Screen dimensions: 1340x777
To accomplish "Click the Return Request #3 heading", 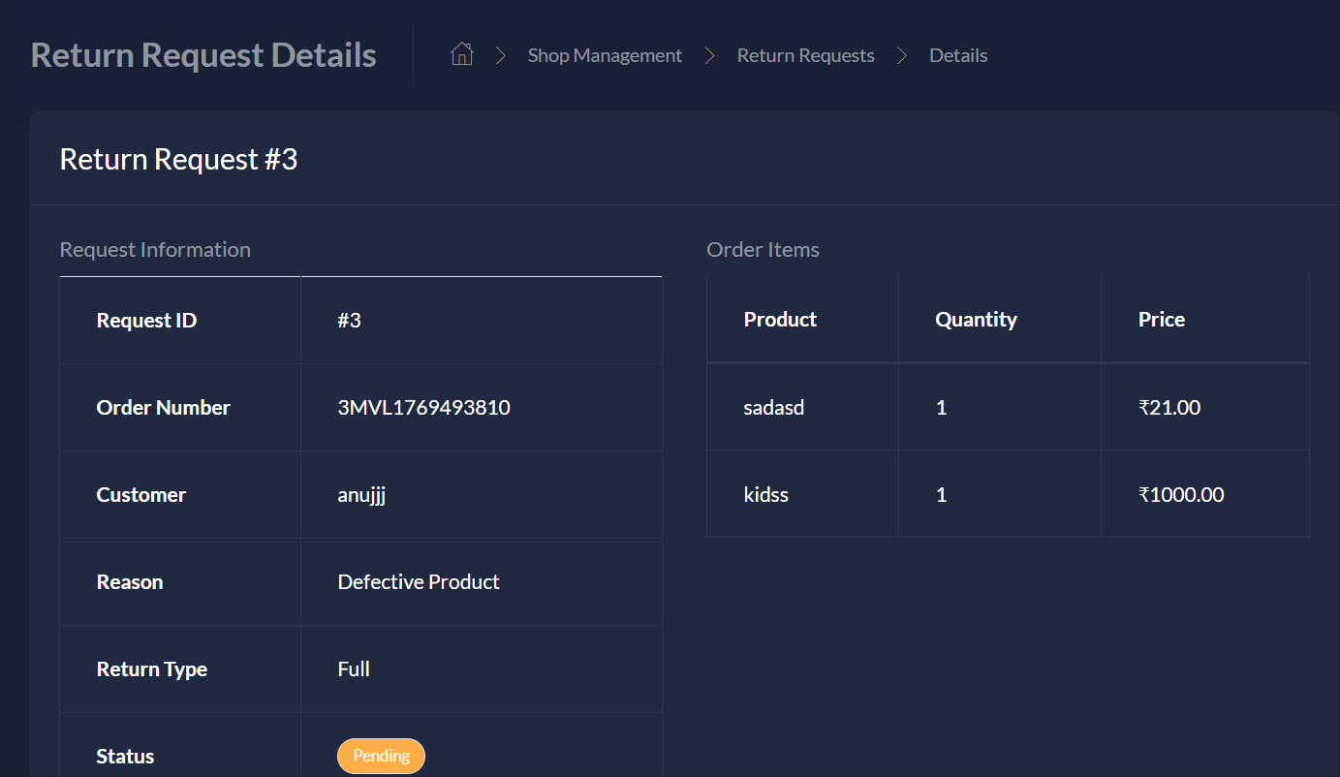I will click(x=178, y=158).
